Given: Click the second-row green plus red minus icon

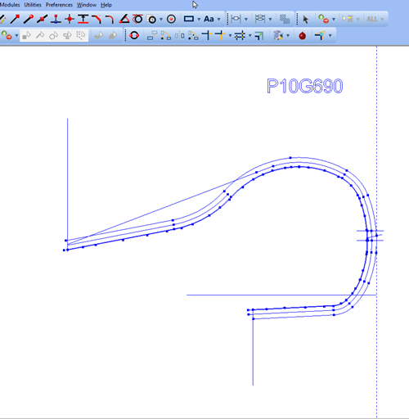Looking at the screenshot, I should click(7, 35).
